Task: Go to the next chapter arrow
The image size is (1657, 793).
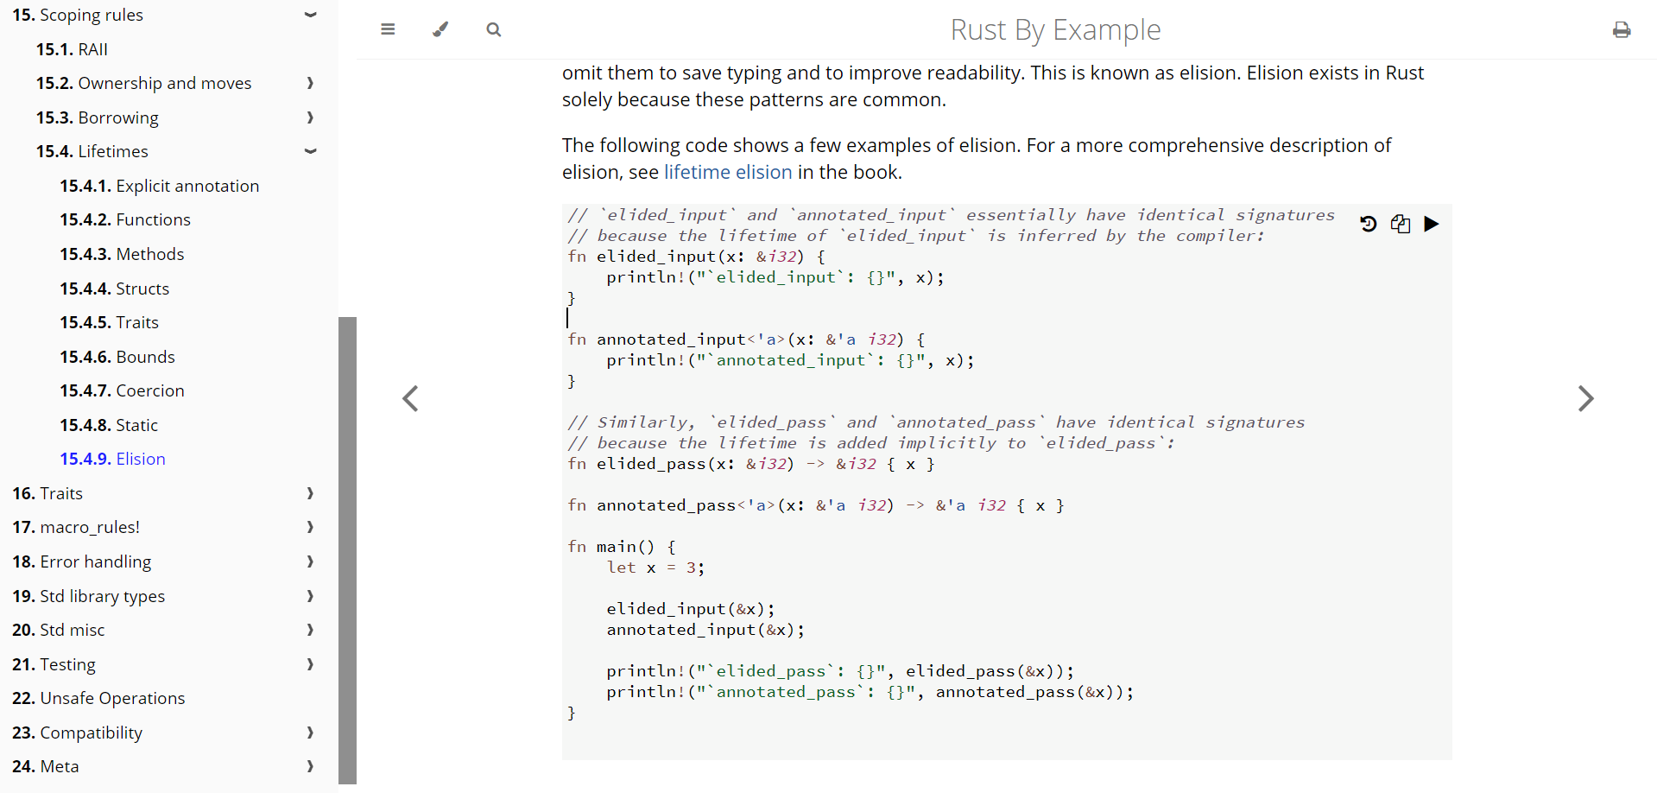Action: [x=1585, y=398]
